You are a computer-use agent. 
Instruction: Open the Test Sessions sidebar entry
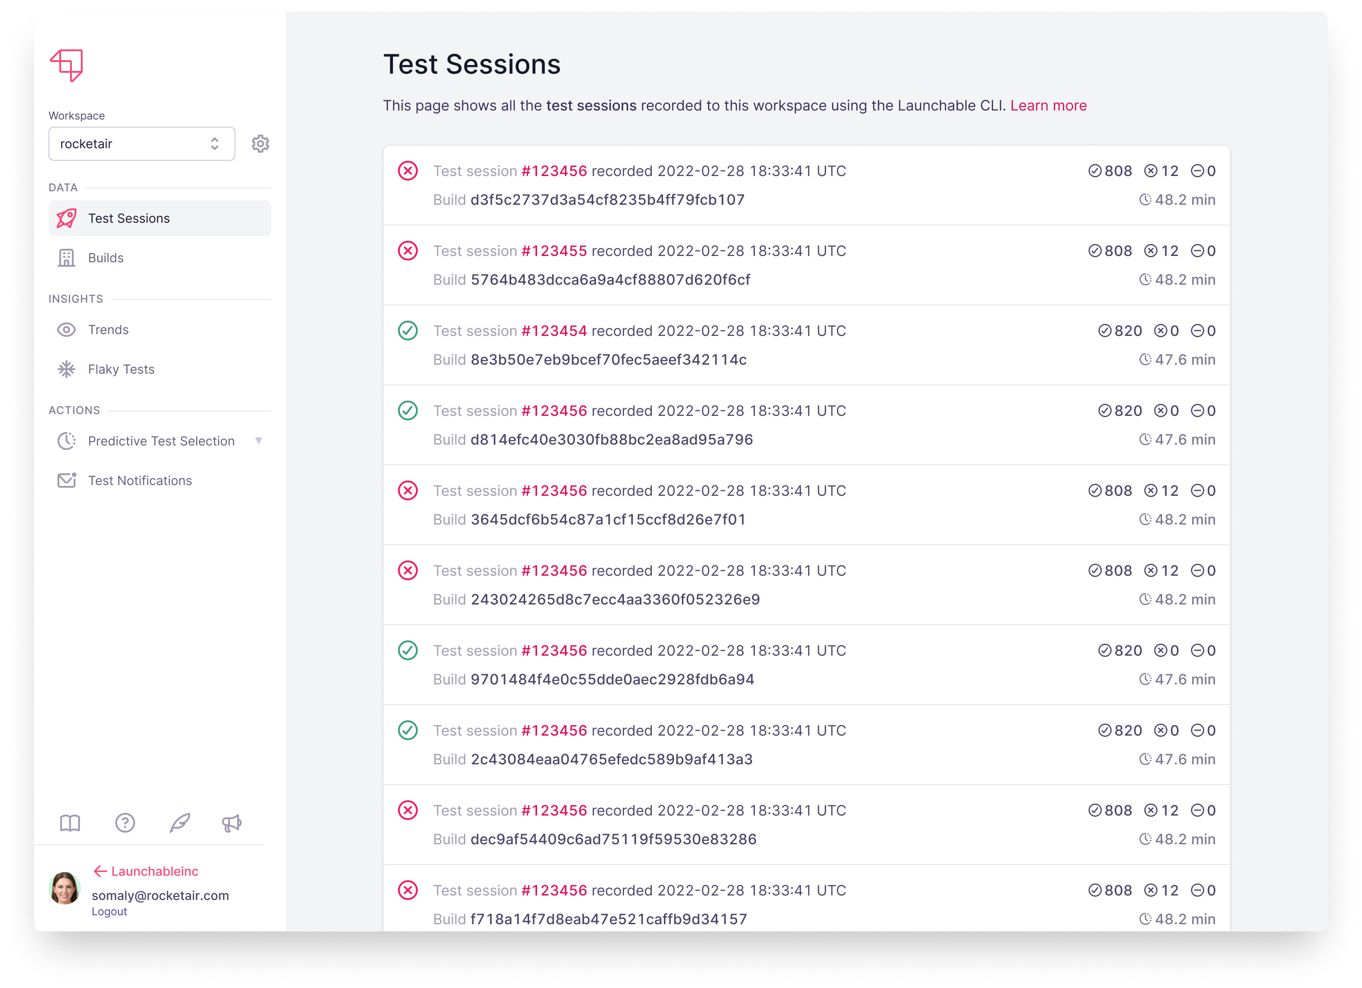(x=129, y=218)
